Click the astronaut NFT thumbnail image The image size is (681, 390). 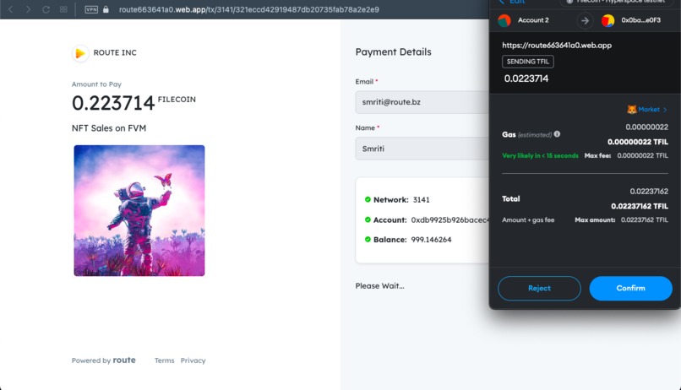(139, 210)
